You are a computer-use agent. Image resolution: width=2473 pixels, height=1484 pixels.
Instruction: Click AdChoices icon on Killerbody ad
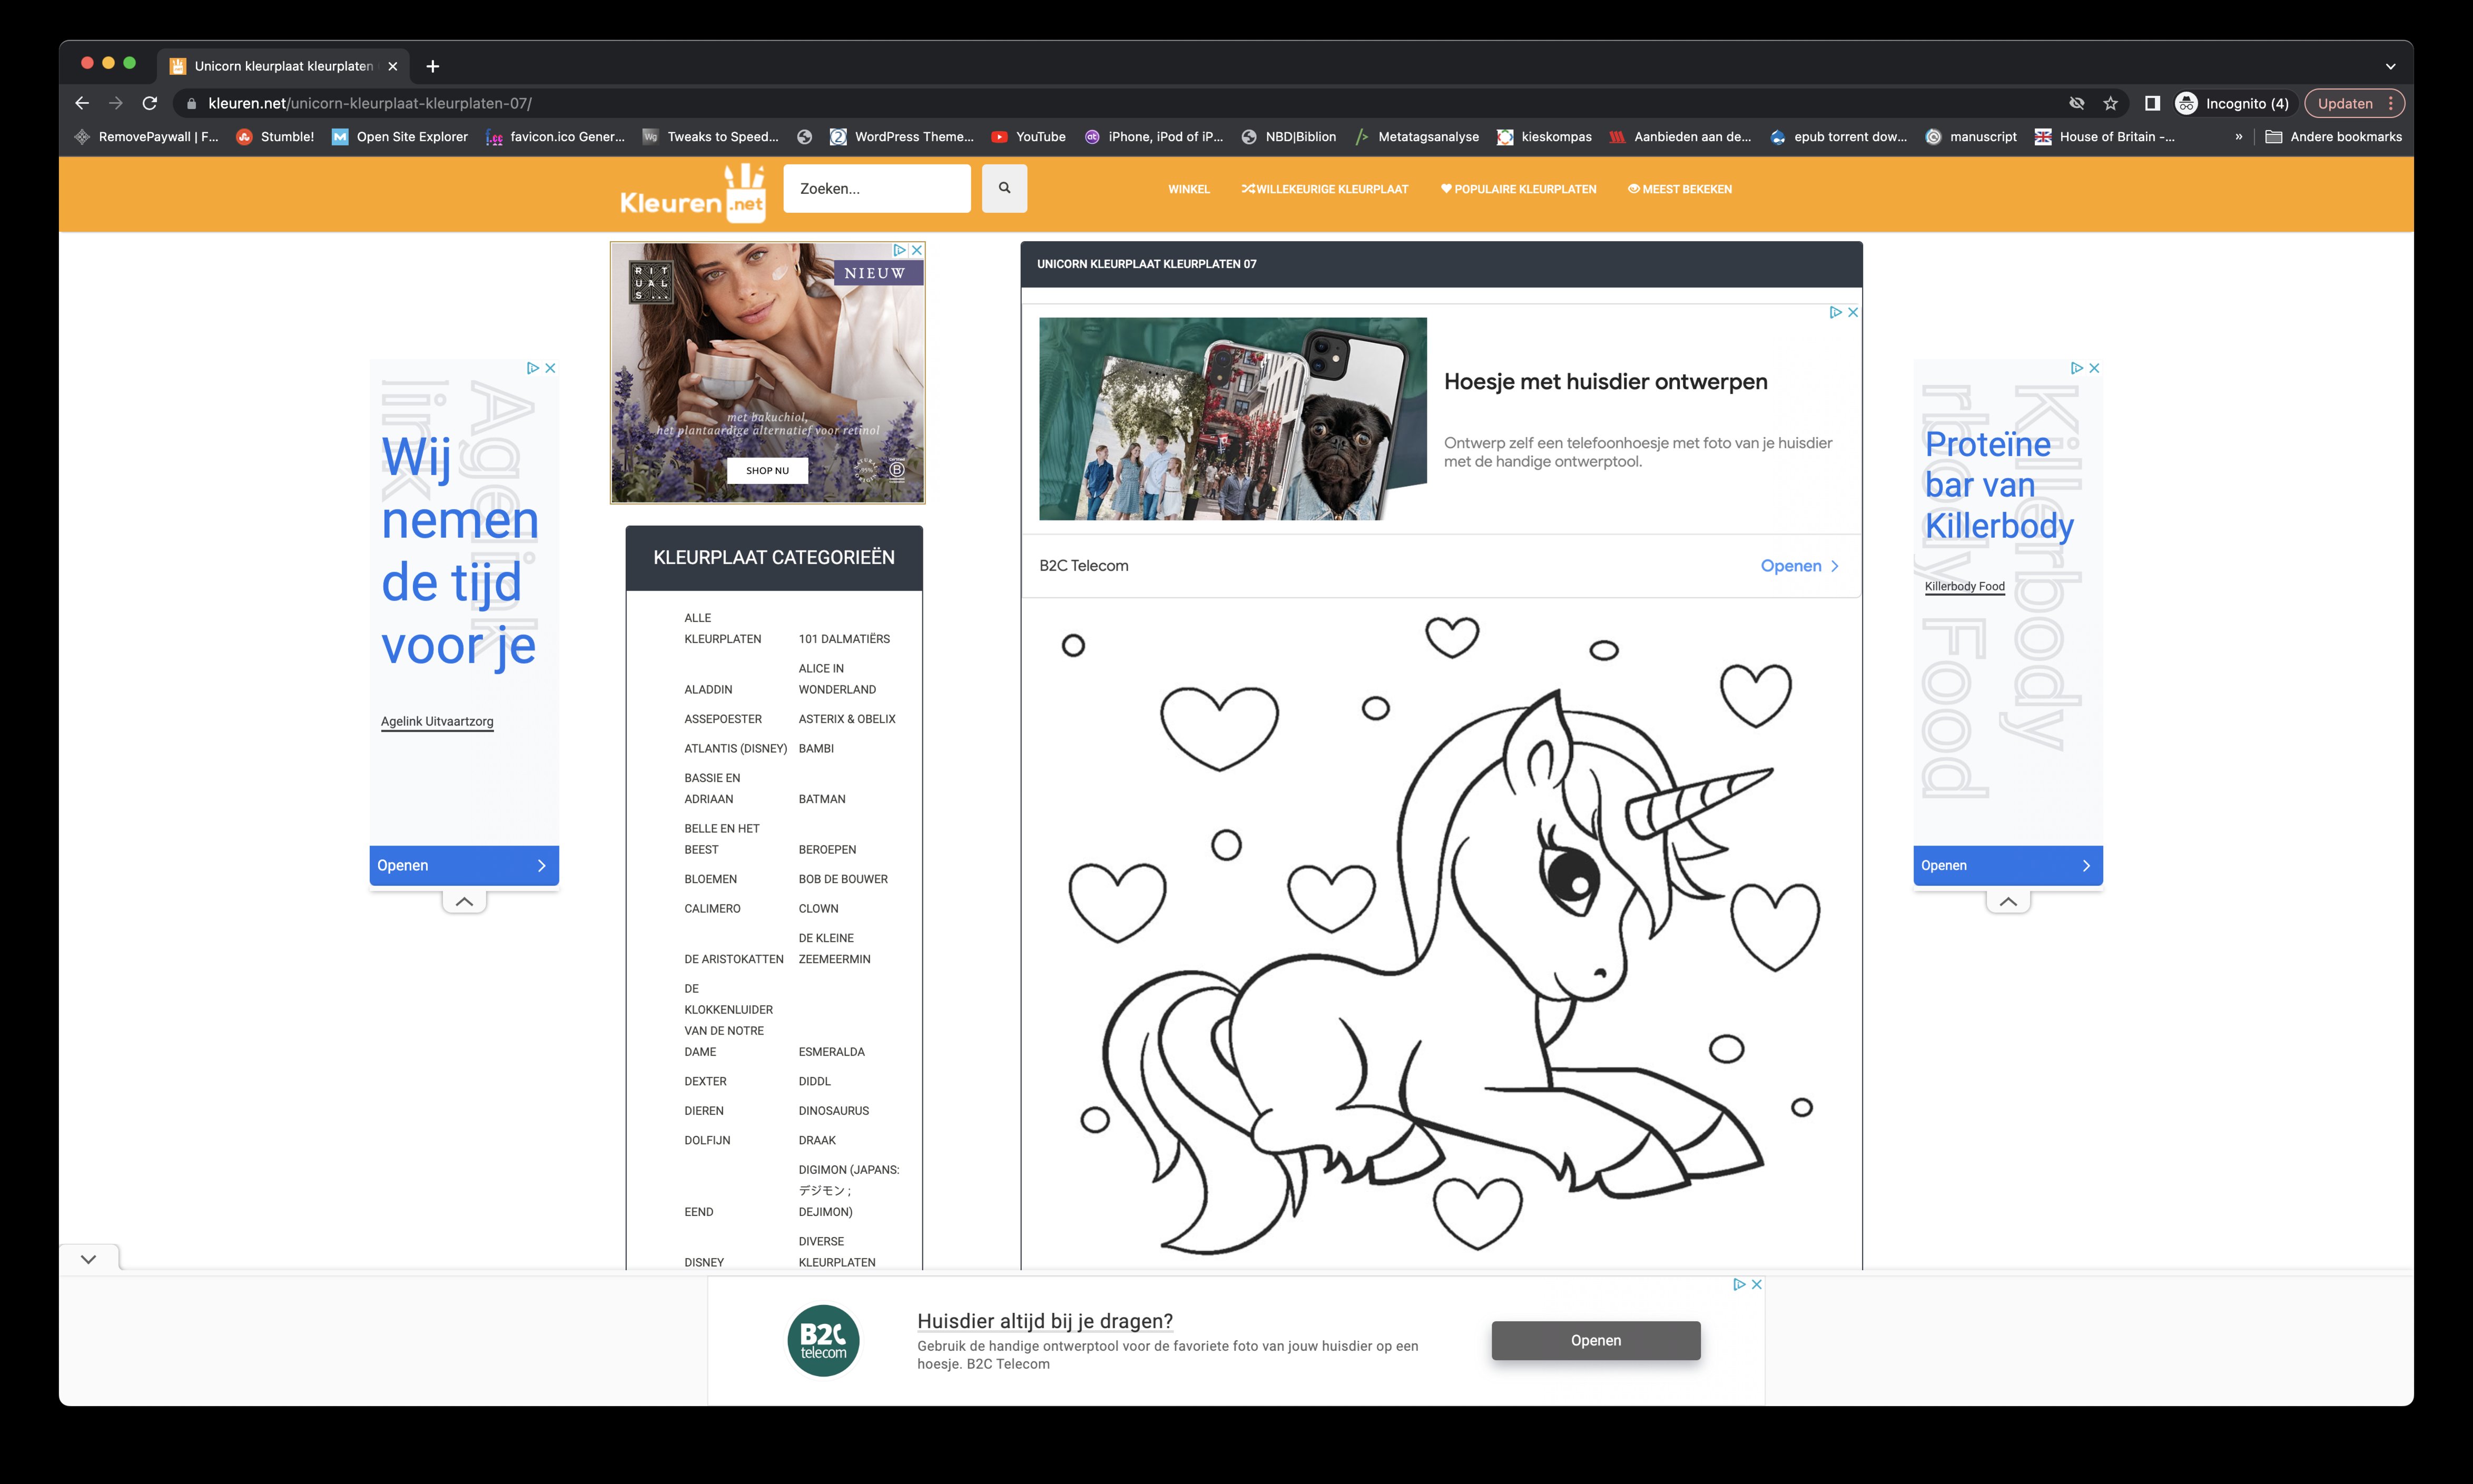click(2077, 368)
